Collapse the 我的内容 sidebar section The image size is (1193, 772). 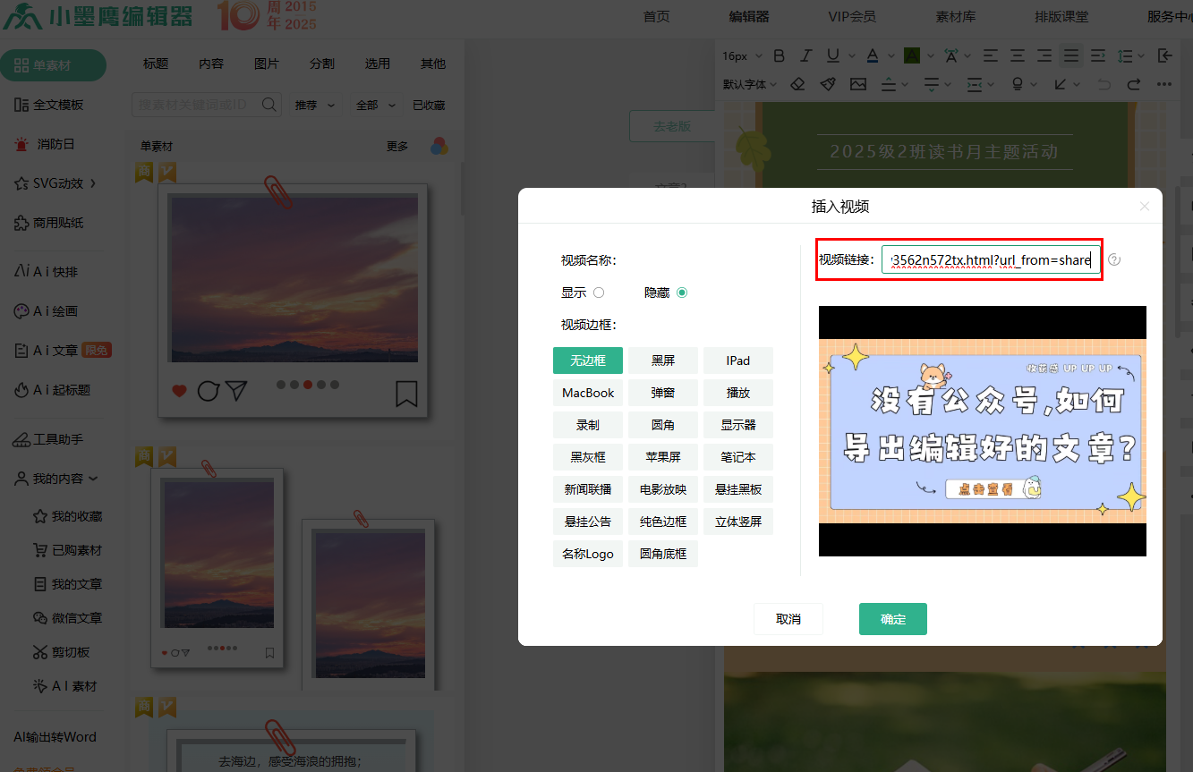click(x=56, y=479)
